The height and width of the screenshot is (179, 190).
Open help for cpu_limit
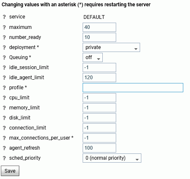pyautogui.click(x=4, y=98)
